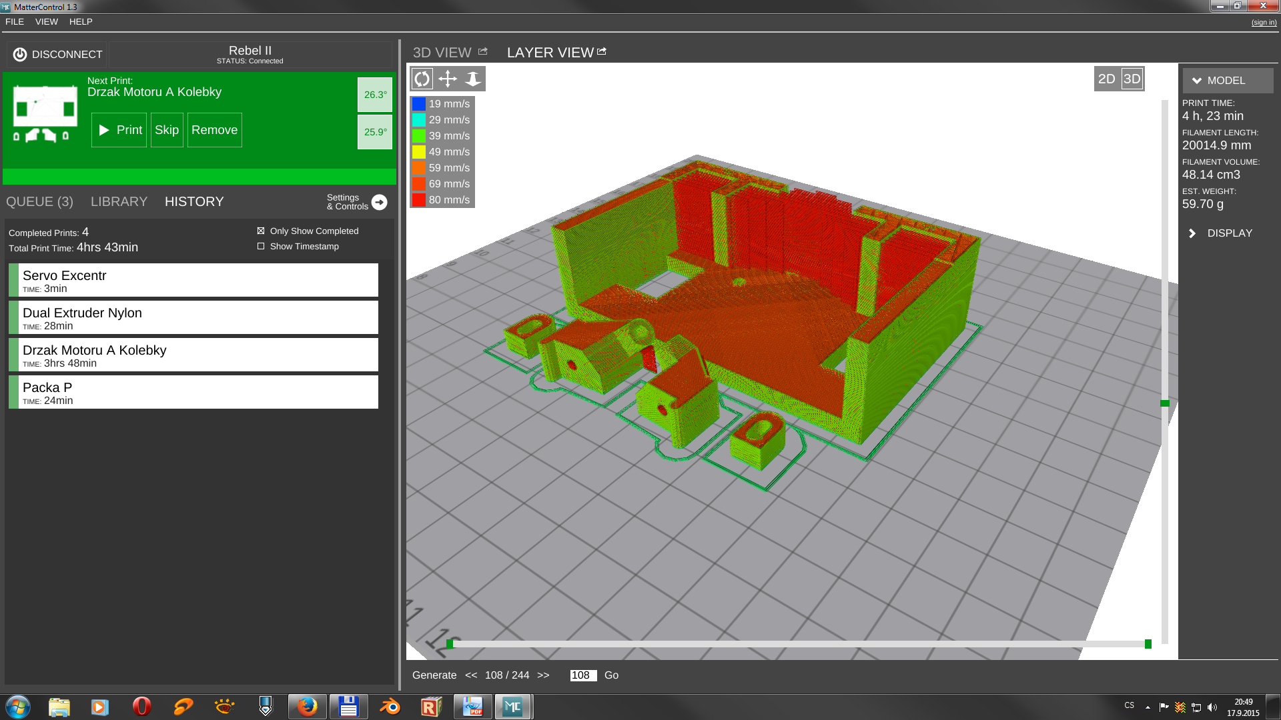Switch layer view to 2D mode
This screenshot has height=720, width=1281.
click(1106, 79)
